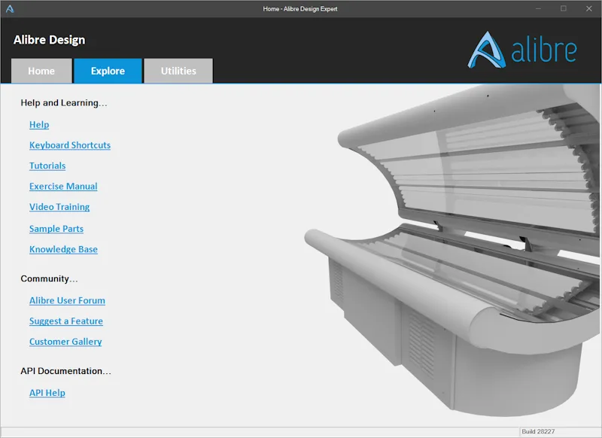This screenshot has height=438, width=602.
Task: Open the Video Training link
Action: 59,207
